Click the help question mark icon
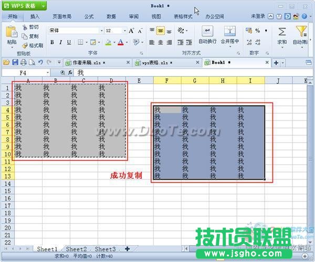The width and height of the screenshot is (315, 262). 304,16
